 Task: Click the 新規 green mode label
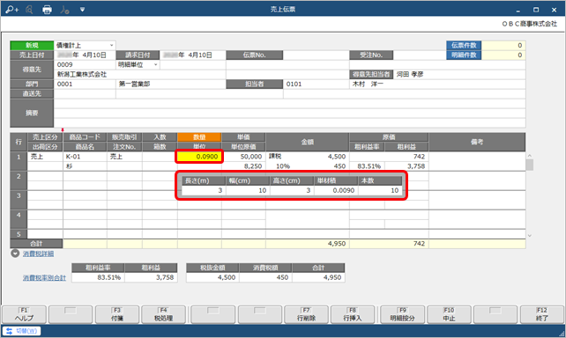[x=32, y=46]
